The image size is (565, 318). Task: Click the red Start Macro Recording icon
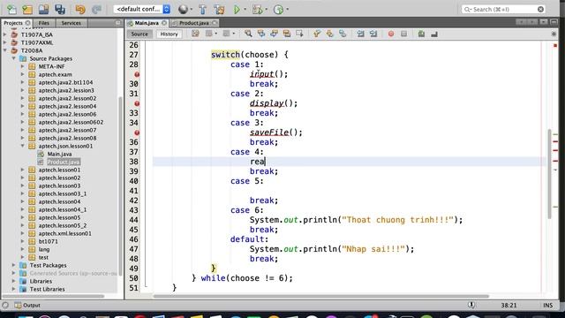391,34
